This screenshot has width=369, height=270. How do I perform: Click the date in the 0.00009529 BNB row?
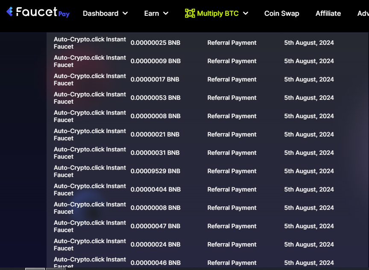click(309, 171)
